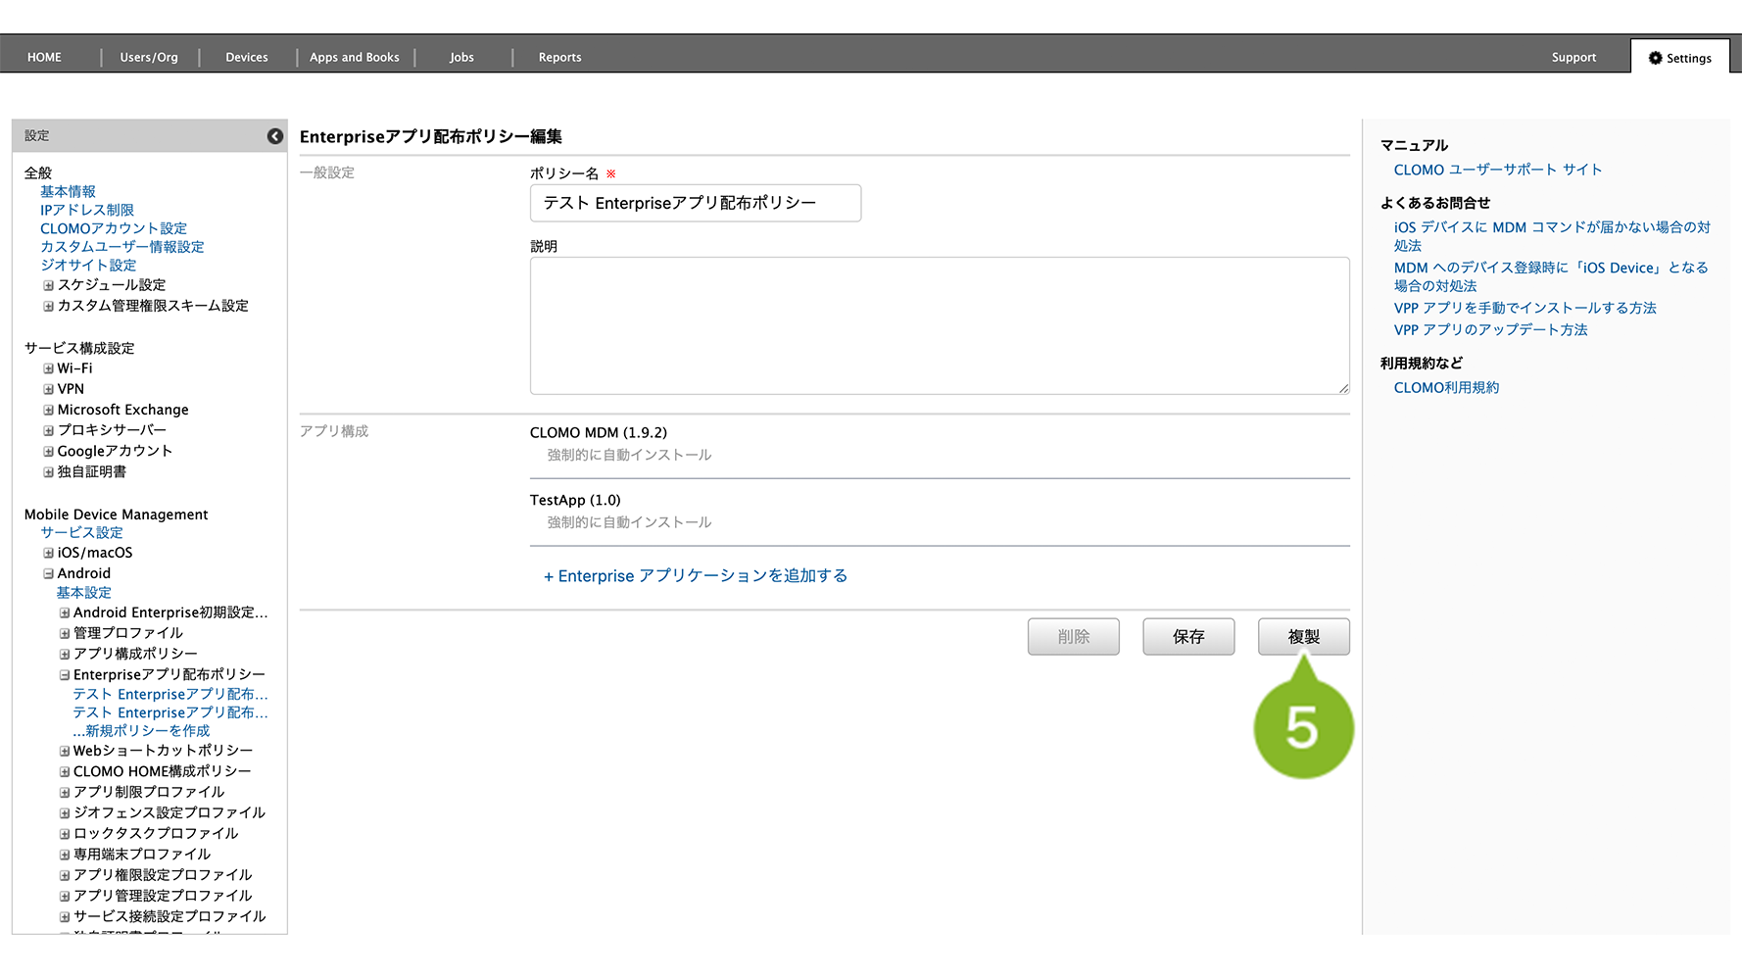This screenshot has height=980, width=1742.
Task: Open the Devices menu
Action: [247, 58]
